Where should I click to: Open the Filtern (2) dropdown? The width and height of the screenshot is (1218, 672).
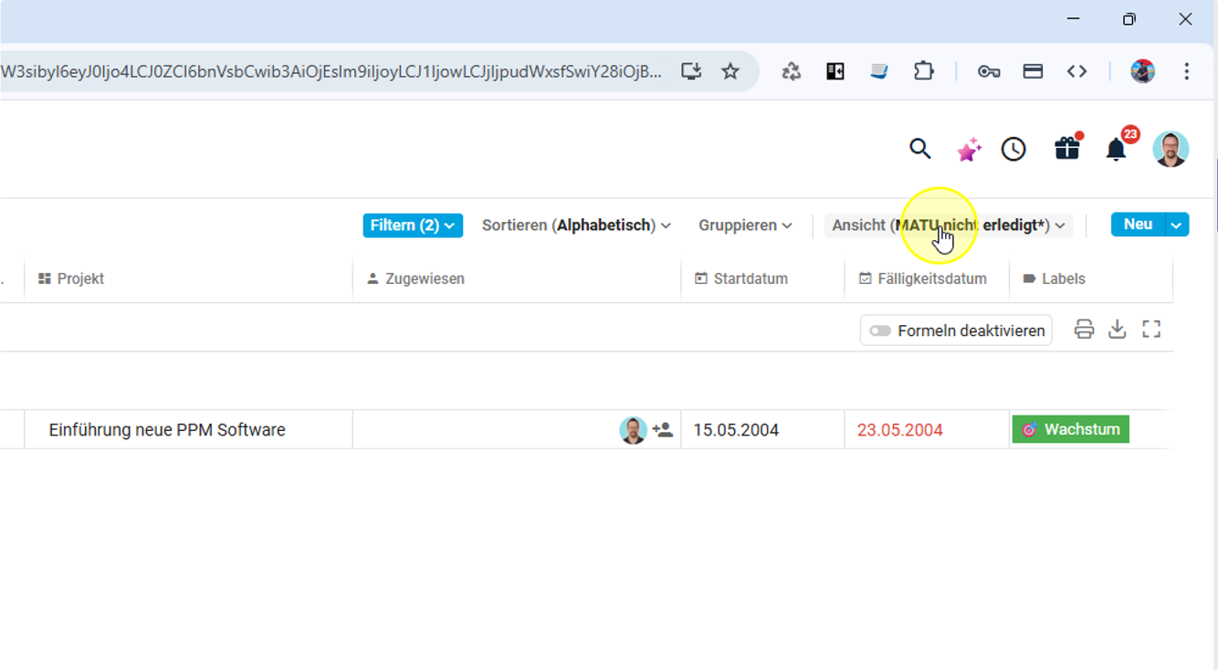click(x=413, y=226)
